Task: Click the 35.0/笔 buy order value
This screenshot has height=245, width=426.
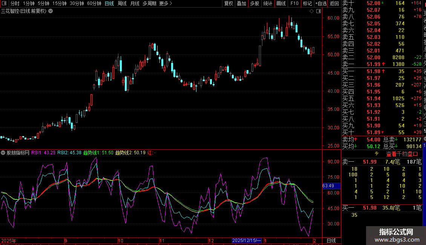Action: pos(391,208)
